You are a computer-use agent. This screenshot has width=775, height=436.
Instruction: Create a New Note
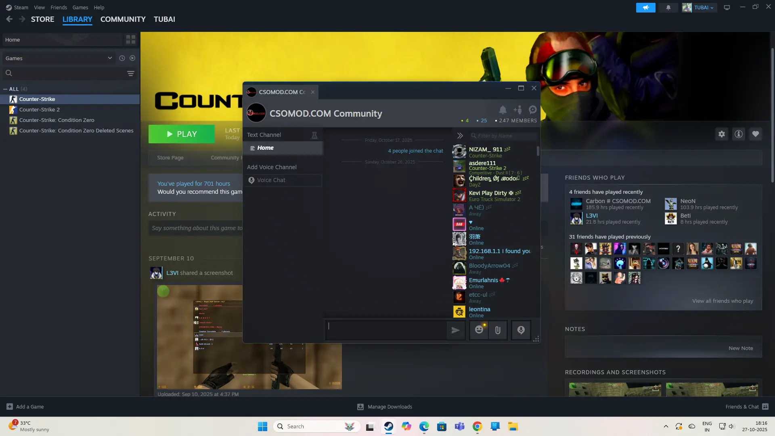tap(741, 348)
